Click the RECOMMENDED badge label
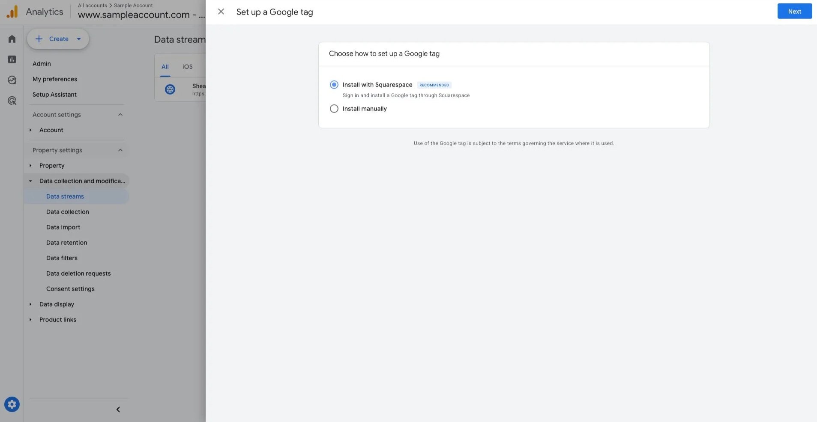This screenshot has height=422, width=817. (434, 85)
